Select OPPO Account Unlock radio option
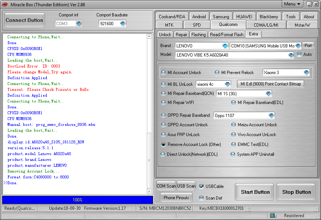The width and height of the screenshot is (321, 220). tap(163, 125)
